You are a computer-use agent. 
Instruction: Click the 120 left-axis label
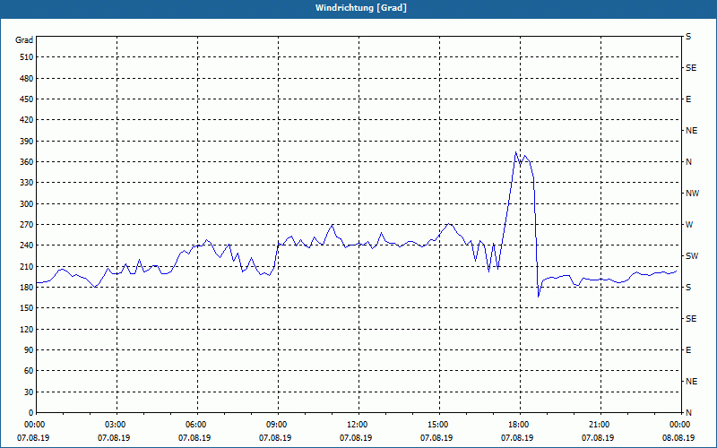coord(27,329)
